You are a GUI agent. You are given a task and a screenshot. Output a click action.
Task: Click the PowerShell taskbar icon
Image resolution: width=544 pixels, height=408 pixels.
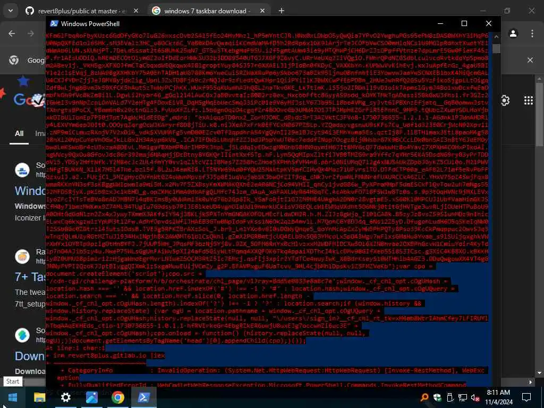pyautogui.click(x=143, y=397)
